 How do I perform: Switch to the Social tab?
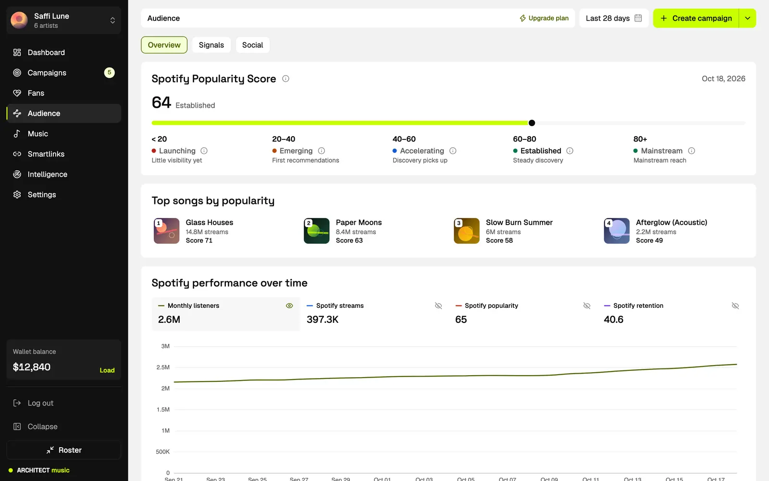pos(252,45)
